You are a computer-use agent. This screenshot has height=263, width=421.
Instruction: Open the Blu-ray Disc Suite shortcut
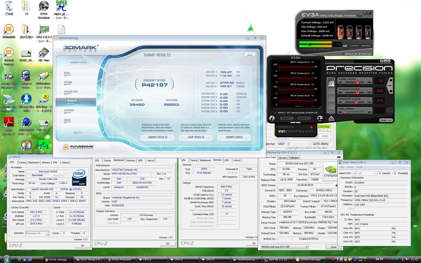(26, 99)
